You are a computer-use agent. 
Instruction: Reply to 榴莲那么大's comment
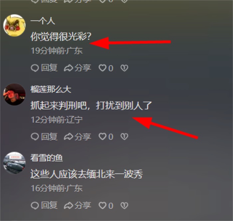[x=44, y=136]
